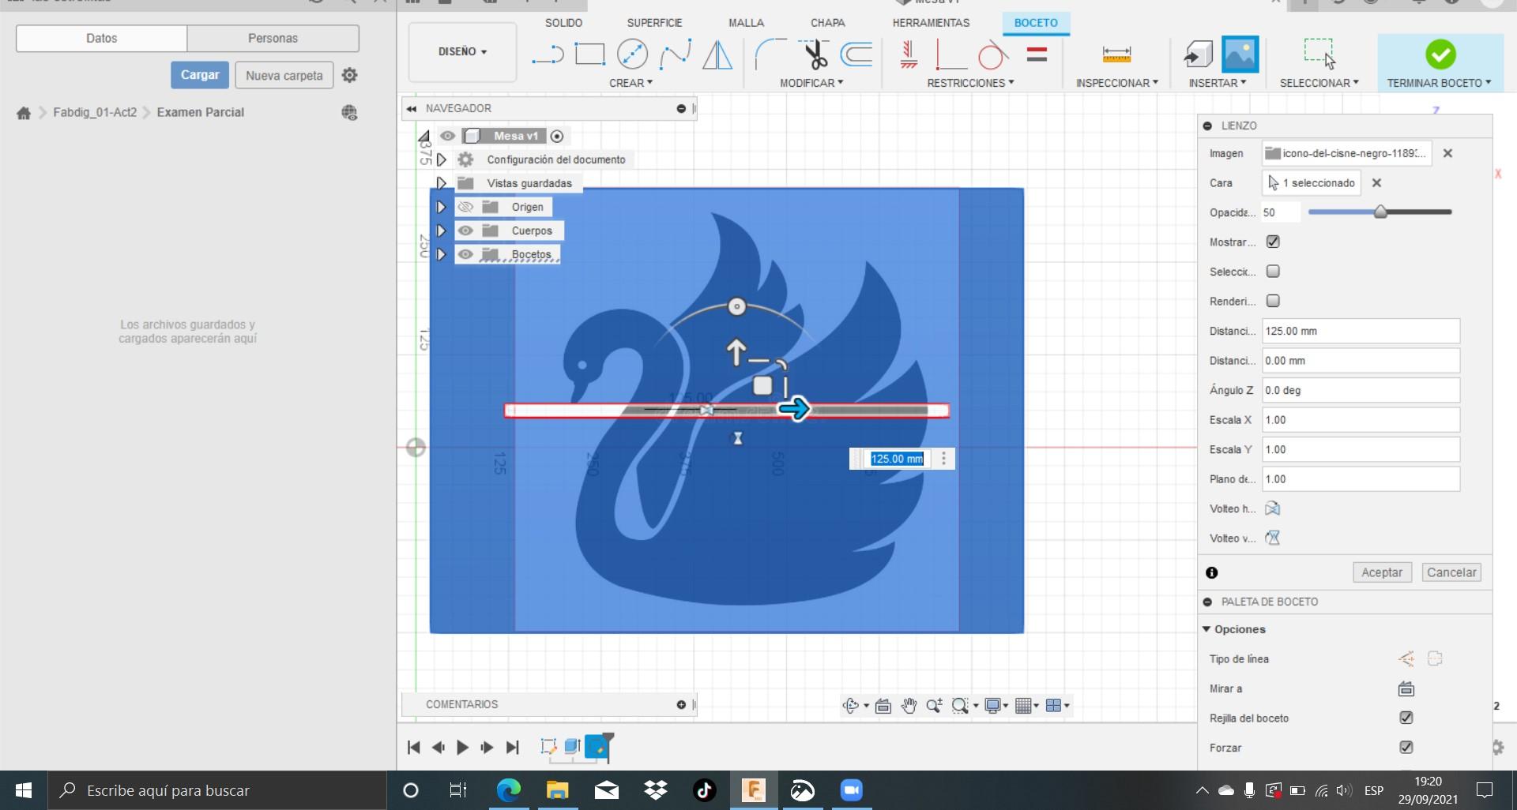This screenshot has width=1517, height=810.
Task: Switch to the SOLIDO tab
Action: click(x=563, y=23)
